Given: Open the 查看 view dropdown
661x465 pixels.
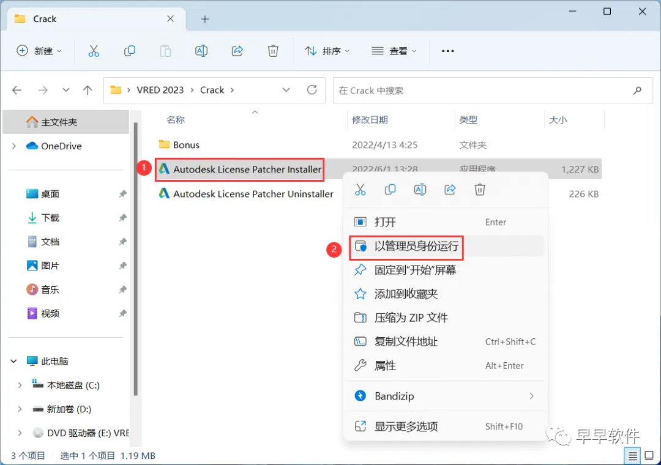Looking at the screenshot, I should click(x=394, y=51).
